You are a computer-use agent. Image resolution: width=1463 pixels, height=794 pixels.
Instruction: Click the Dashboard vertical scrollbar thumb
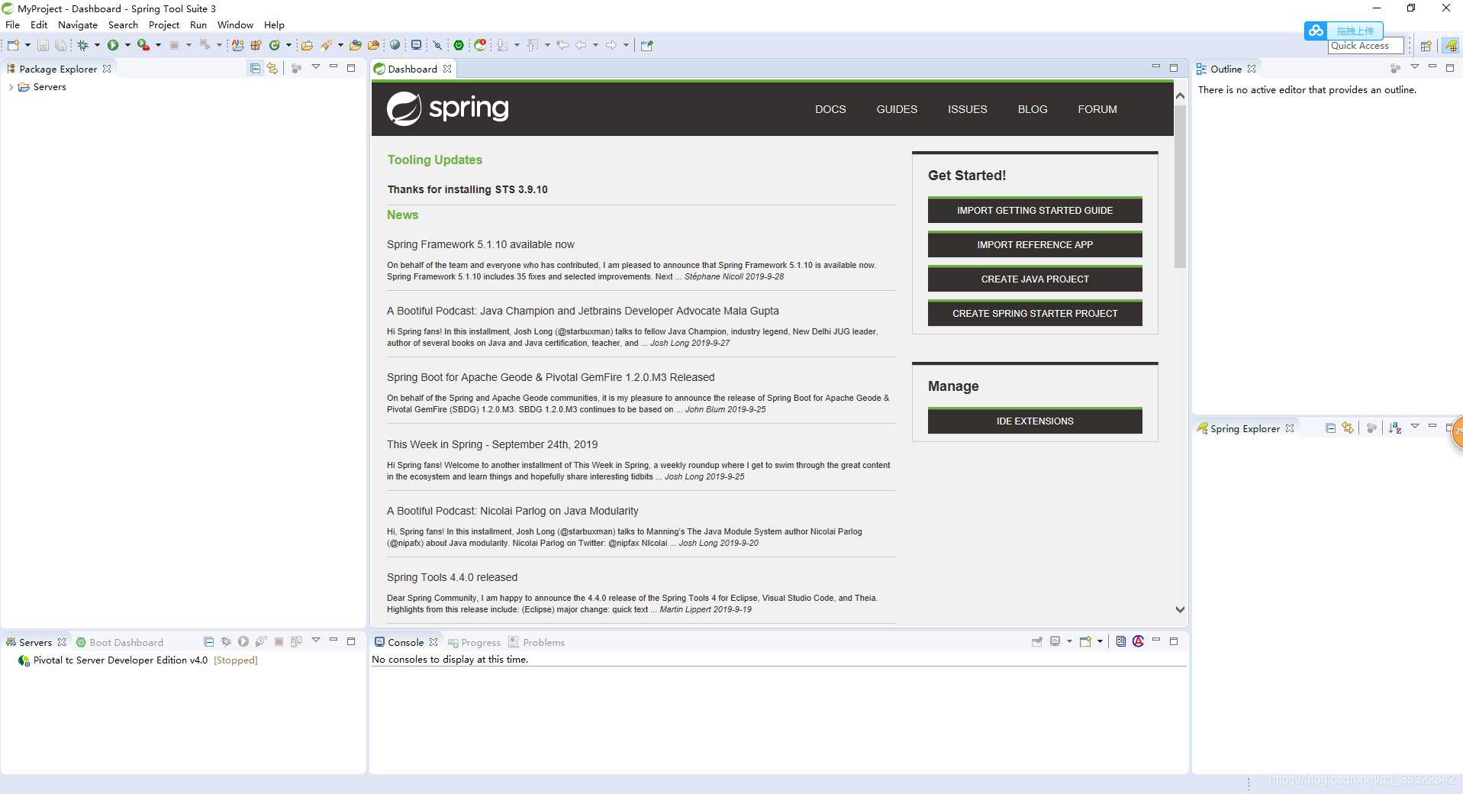(1180, 186)
